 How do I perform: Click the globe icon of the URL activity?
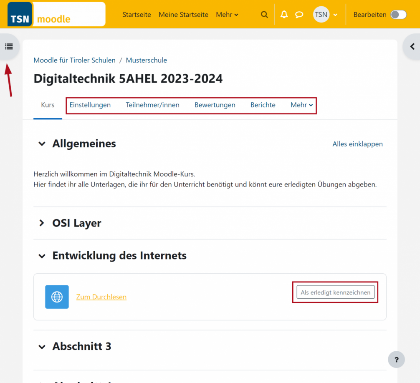[x=57, y=297]
